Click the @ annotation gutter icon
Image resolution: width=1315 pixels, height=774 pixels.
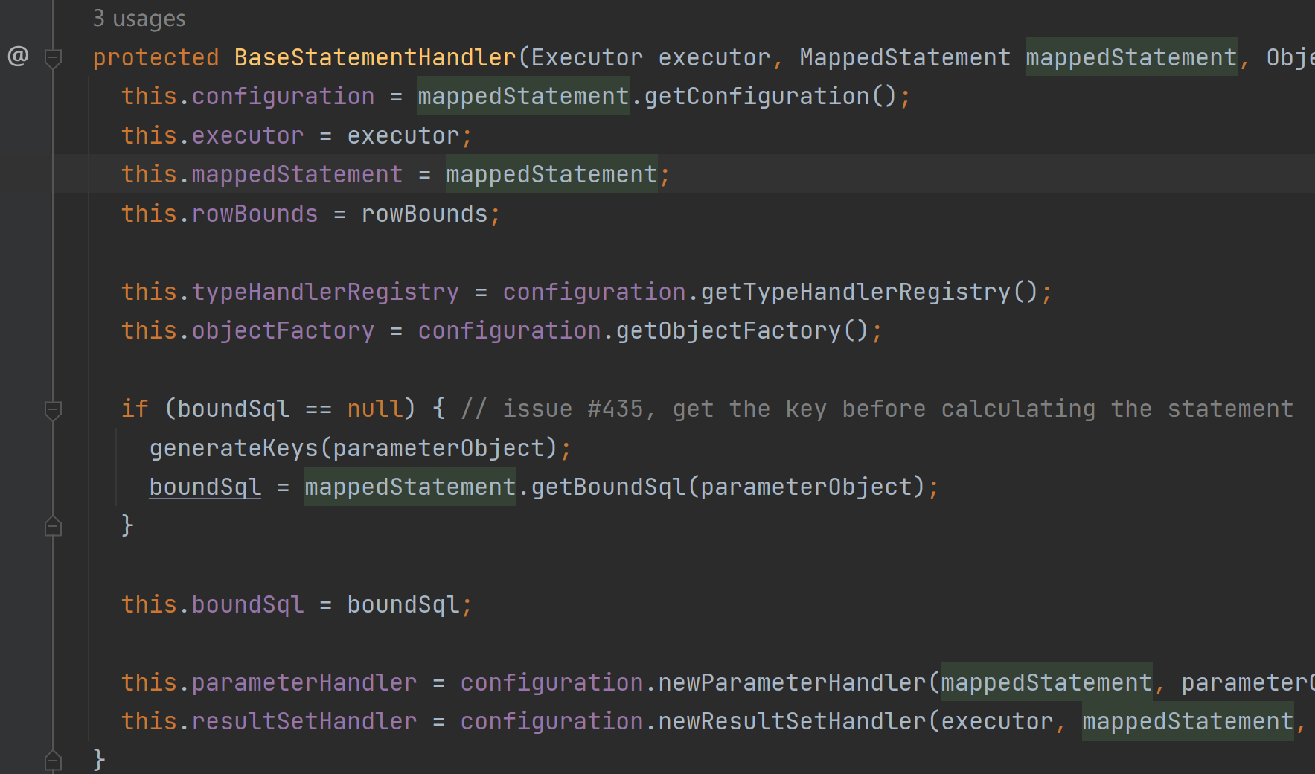[x=18, y=57]
